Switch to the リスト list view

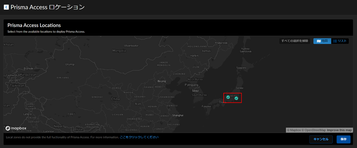(x=340, y=41)
